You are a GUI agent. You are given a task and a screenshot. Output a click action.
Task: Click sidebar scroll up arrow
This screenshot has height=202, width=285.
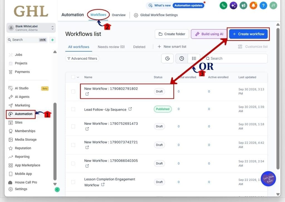click(55, 52)
